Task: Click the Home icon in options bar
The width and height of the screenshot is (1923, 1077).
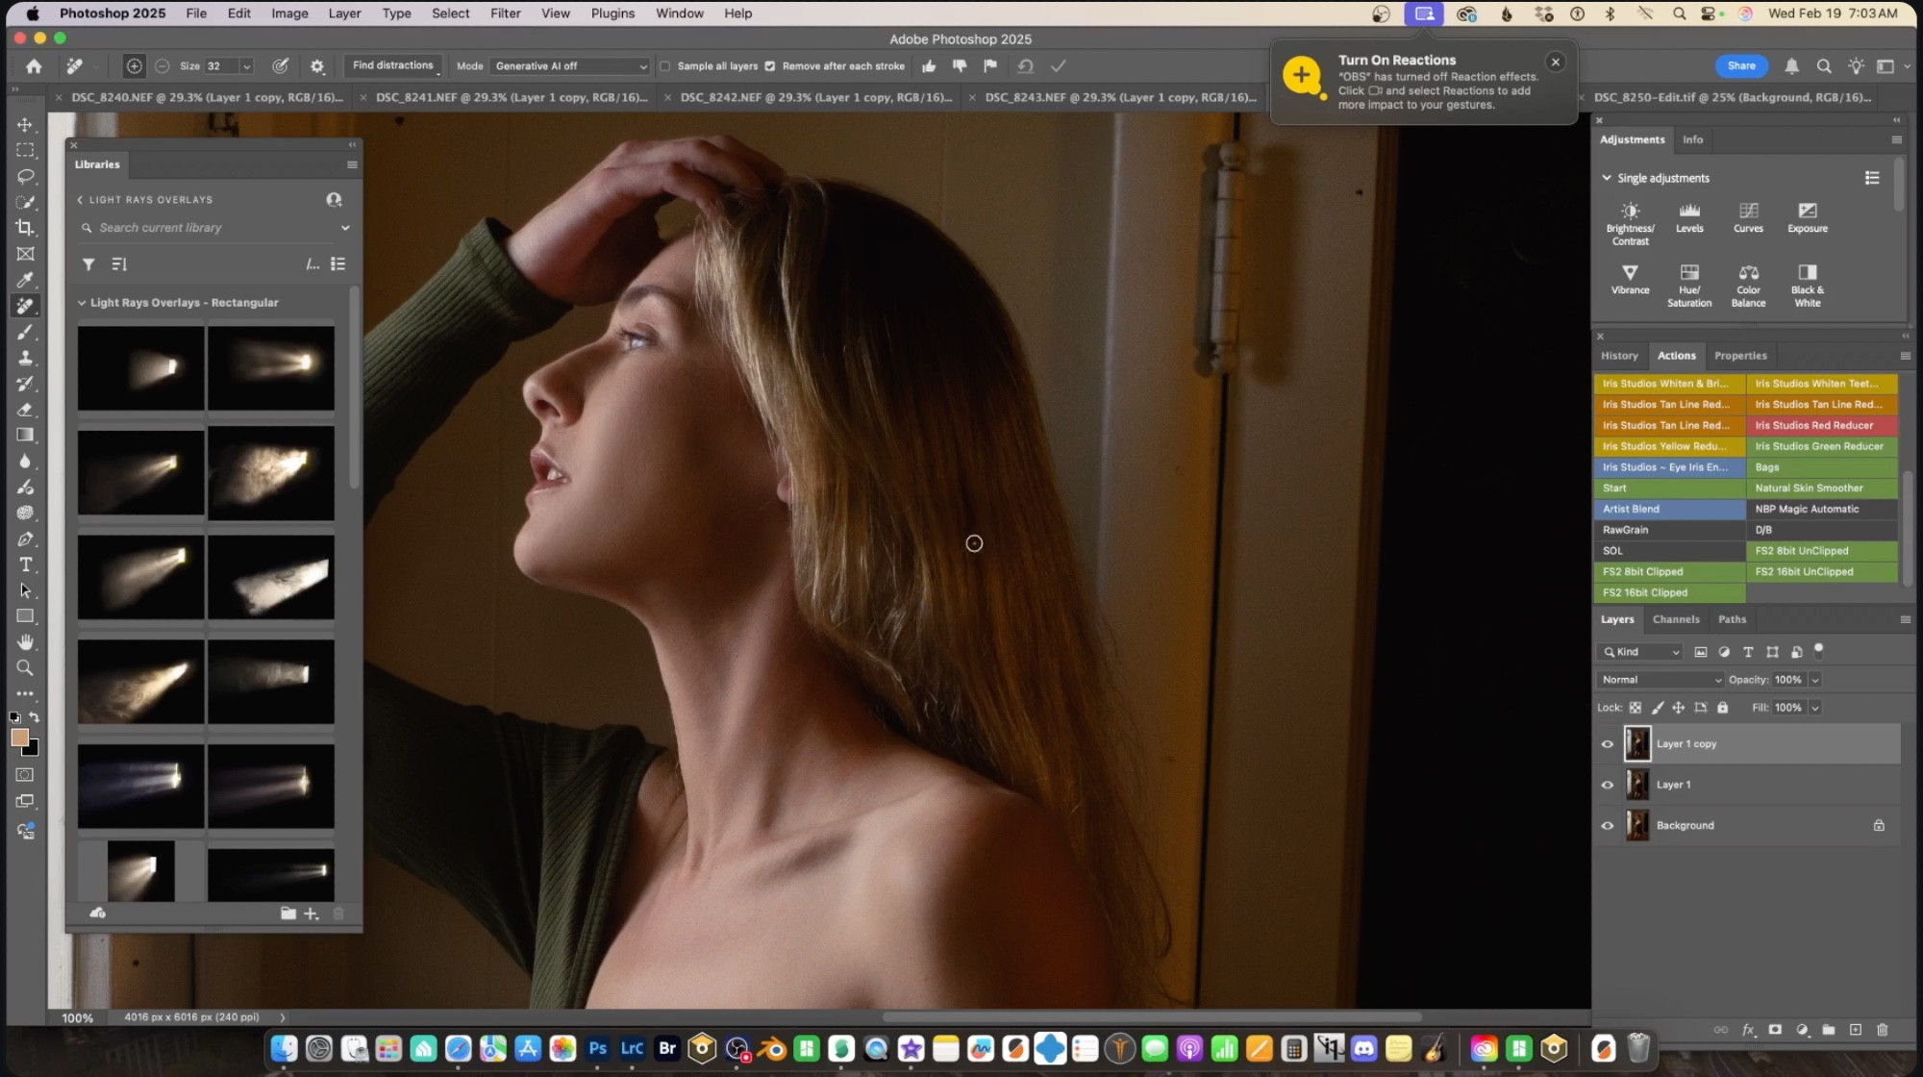Action: pyautogui.click(x=34, y=66)
